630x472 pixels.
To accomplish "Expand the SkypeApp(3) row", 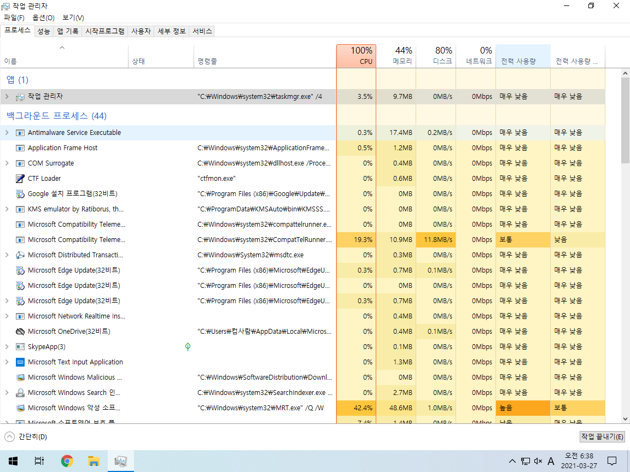I will coord(7,347).
